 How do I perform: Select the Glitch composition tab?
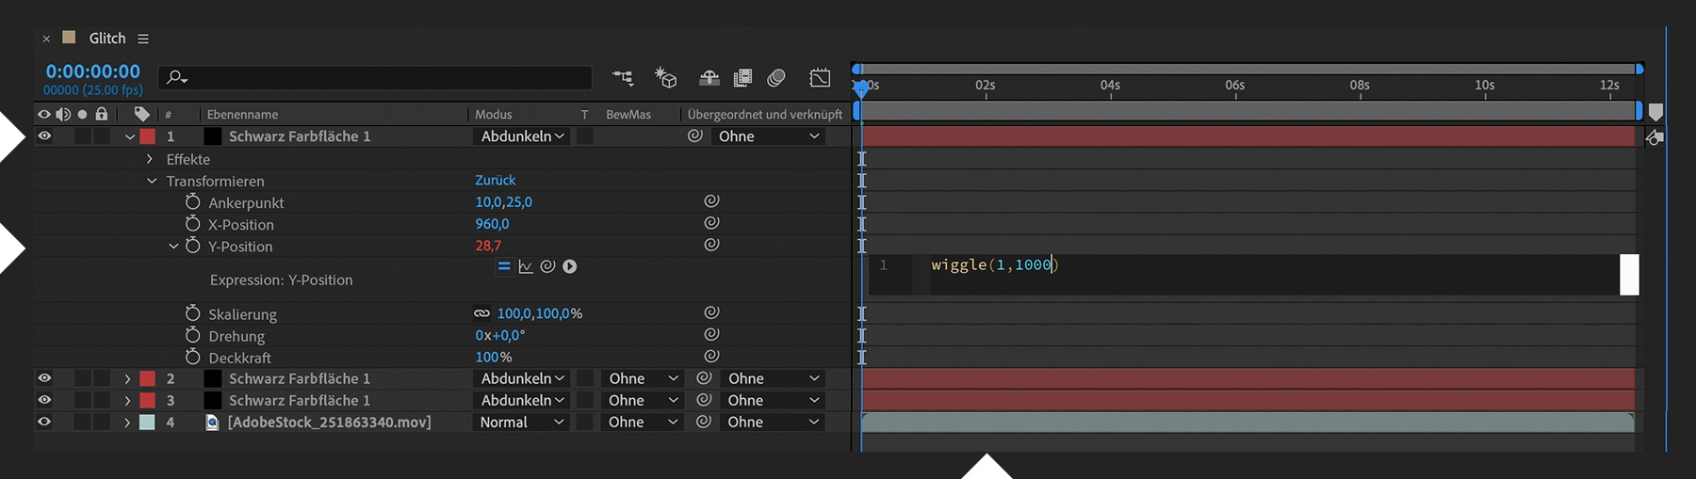(x=106, y=39)
